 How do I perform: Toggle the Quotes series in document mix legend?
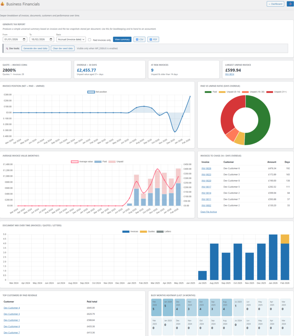click(144, 232)
